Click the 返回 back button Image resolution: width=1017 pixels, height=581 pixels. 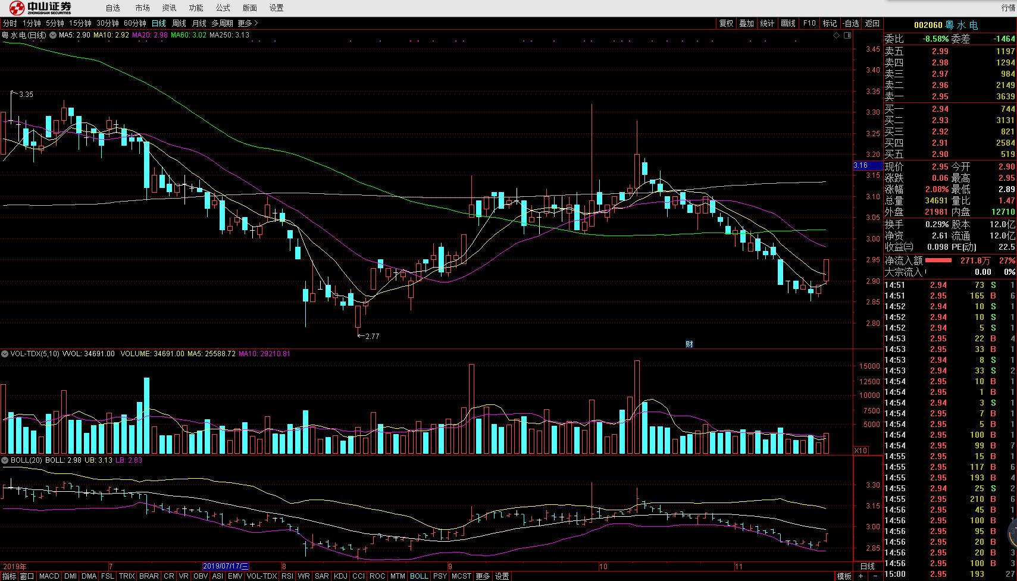pos(872,23)
